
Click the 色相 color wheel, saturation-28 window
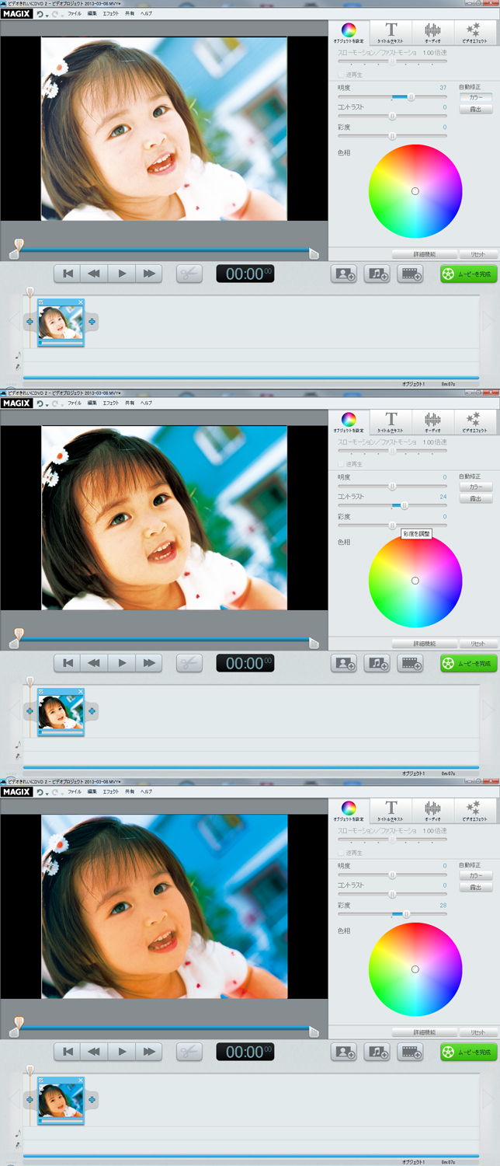tap(415, 969)
